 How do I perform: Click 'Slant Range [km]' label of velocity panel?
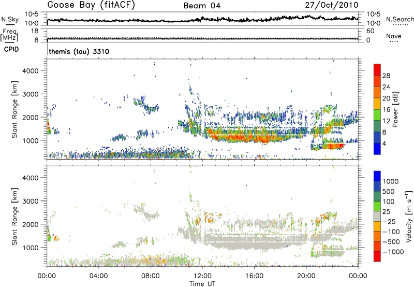14,217
